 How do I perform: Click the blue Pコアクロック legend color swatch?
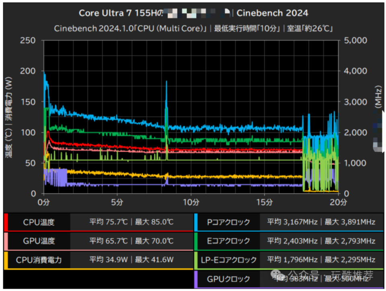pyautogui.click(x=196, y=222)
